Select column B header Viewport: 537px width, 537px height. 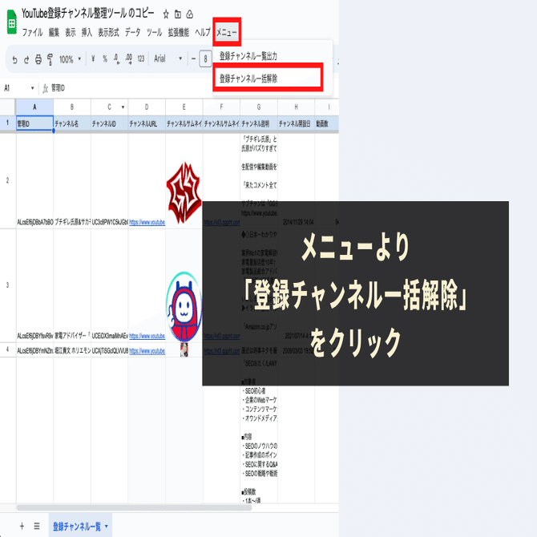[72, 107]
